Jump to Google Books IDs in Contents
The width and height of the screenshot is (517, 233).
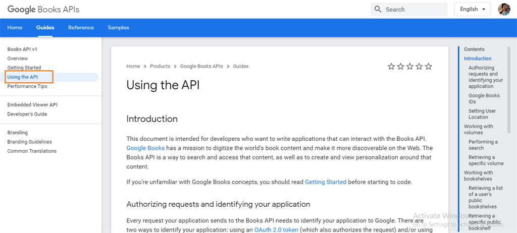(484, 98)
